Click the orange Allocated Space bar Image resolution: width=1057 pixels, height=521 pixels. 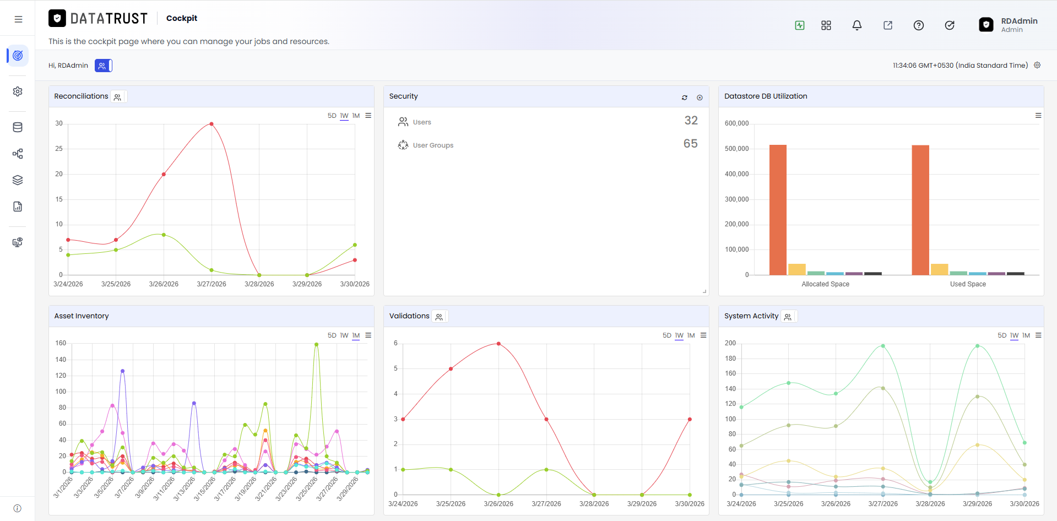pos(778,210)
